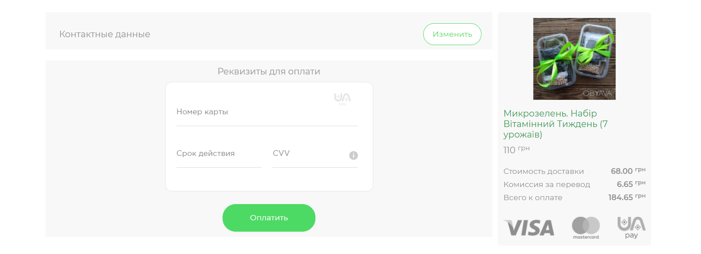Click the 68.00 грн delivery amount

(x=628, y=171)
